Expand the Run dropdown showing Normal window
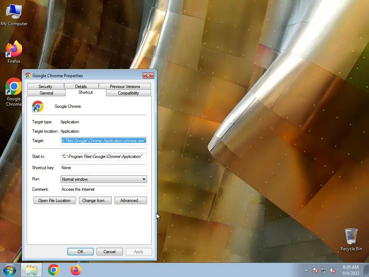369x277 pixels. coord(104,179)
